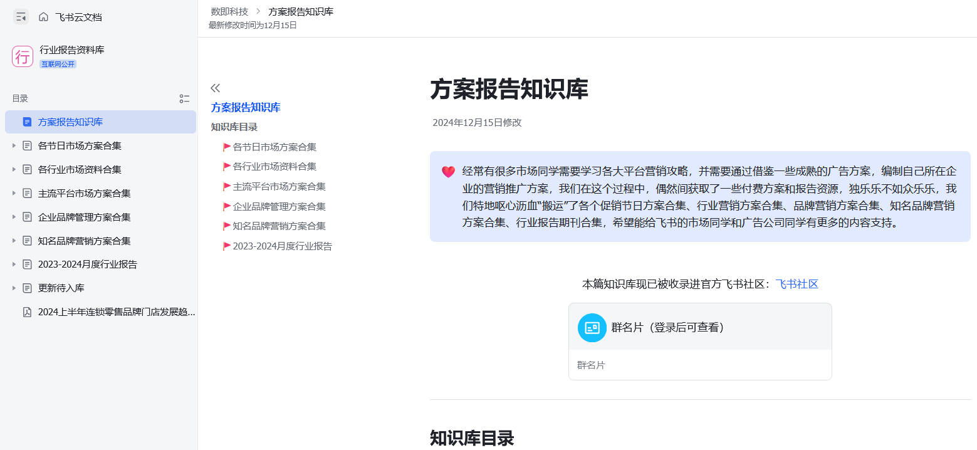Image resolution: width=977 pixels, height=450 pixels.
Task: Expand 更新待入库 tree node arrow
Action: [14, 288]
